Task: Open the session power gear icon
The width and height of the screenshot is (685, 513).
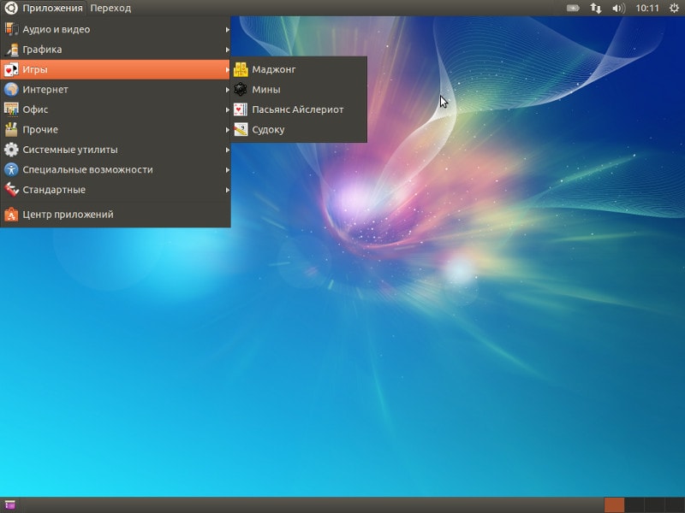Action: [674, 9]
